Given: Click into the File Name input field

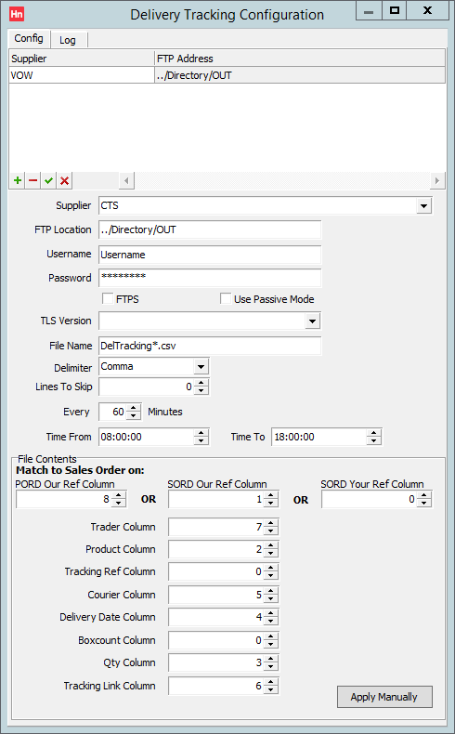Looking at the screenshot, I should click(210, 346).
